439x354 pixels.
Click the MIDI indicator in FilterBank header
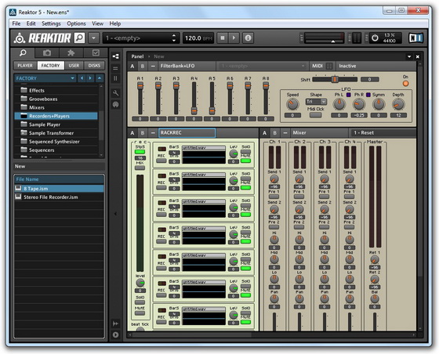click(x=329, y=66)
